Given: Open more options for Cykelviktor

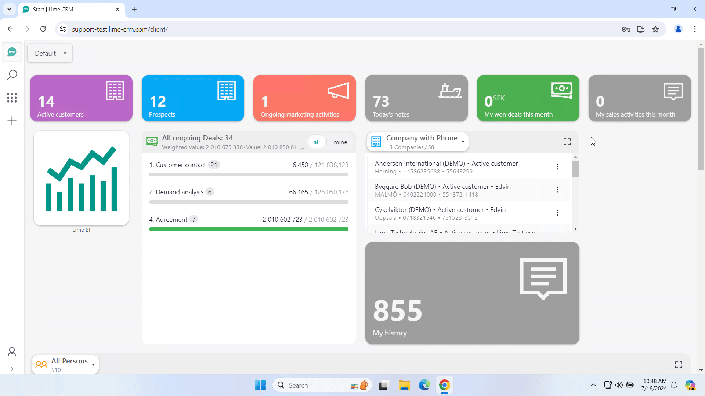Looking at the screenshot, I should pyautogui.click(x=557, y=213).
